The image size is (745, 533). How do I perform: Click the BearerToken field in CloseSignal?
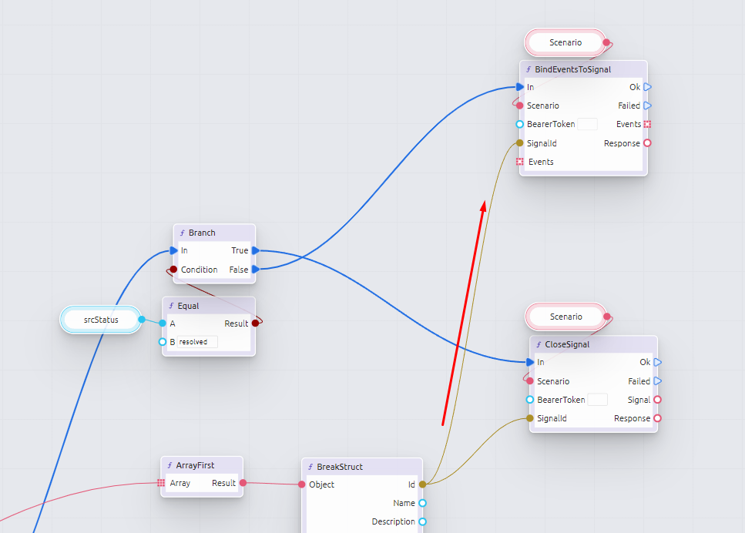coord(597,400)
